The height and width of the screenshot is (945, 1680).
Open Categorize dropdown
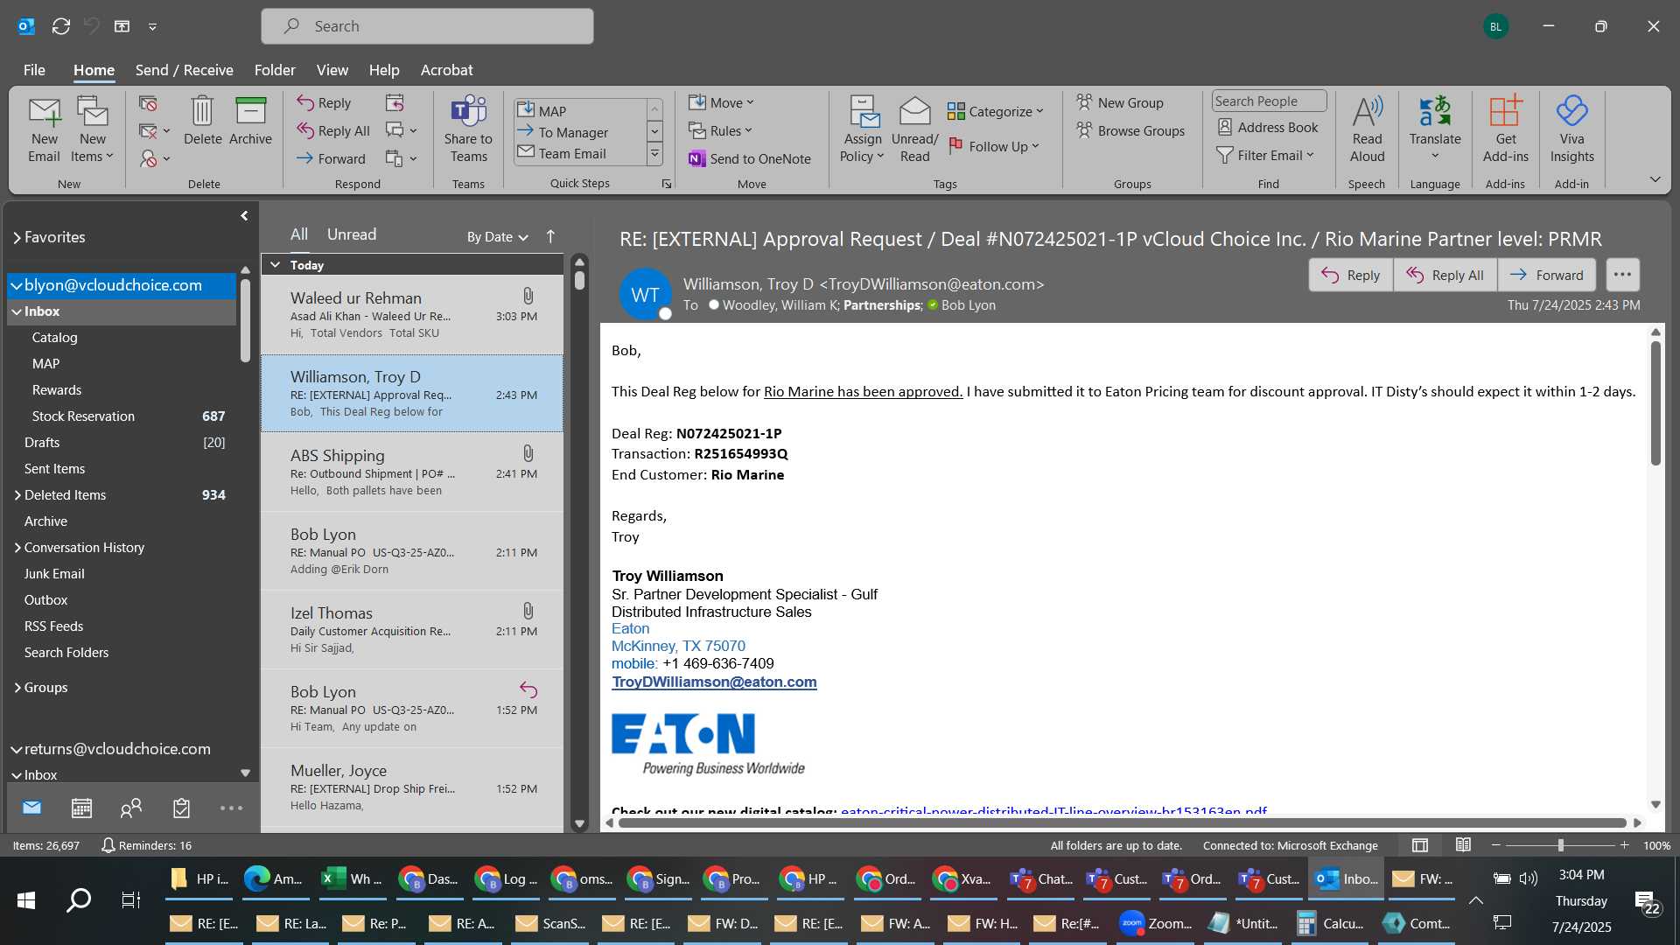click(x=996, y=111)
